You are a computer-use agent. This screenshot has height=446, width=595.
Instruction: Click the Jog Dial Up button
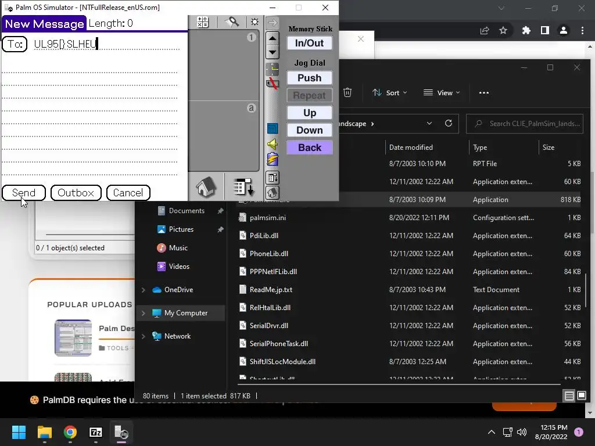(x=310, y=113)
